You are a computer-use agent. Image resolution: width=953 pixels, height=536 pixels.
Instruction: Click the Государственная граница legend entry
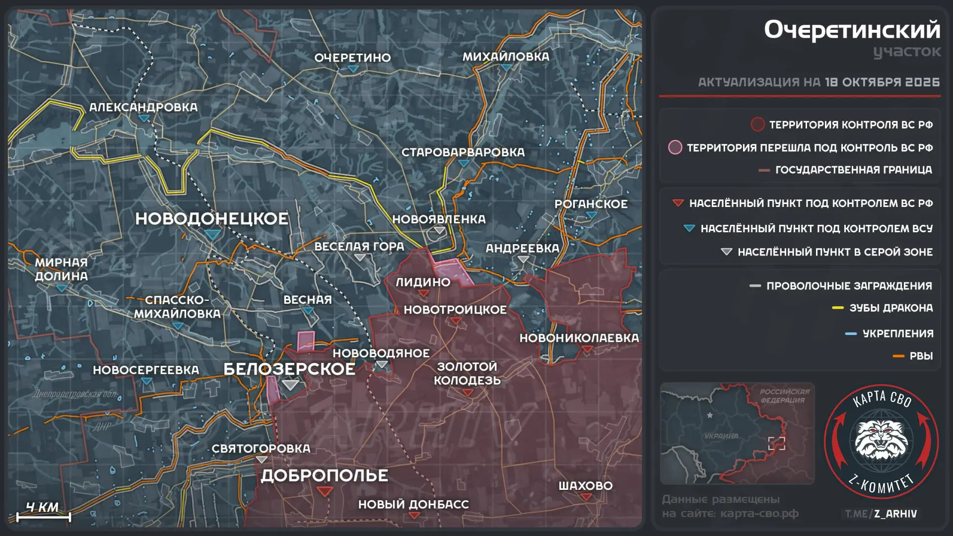click(x=845, y=170)
